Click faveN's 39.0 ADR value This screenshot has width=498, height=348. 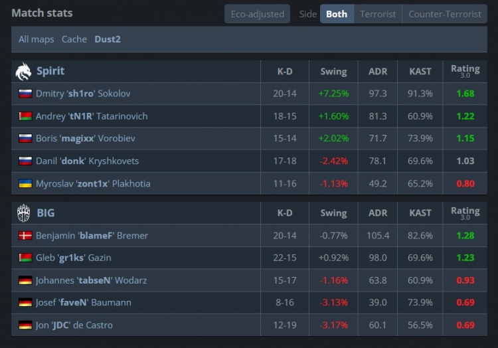[x=378, y=303]
